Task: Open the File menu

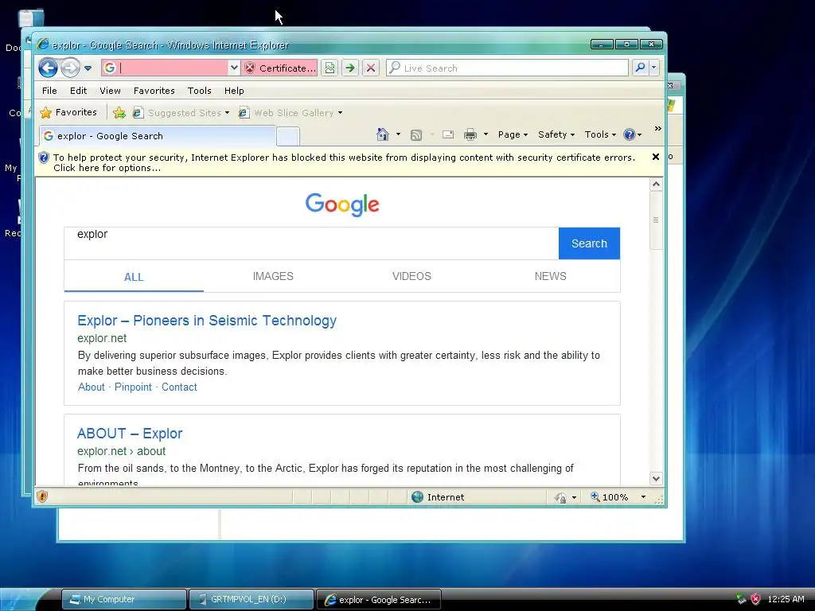Action: point(49,91)
